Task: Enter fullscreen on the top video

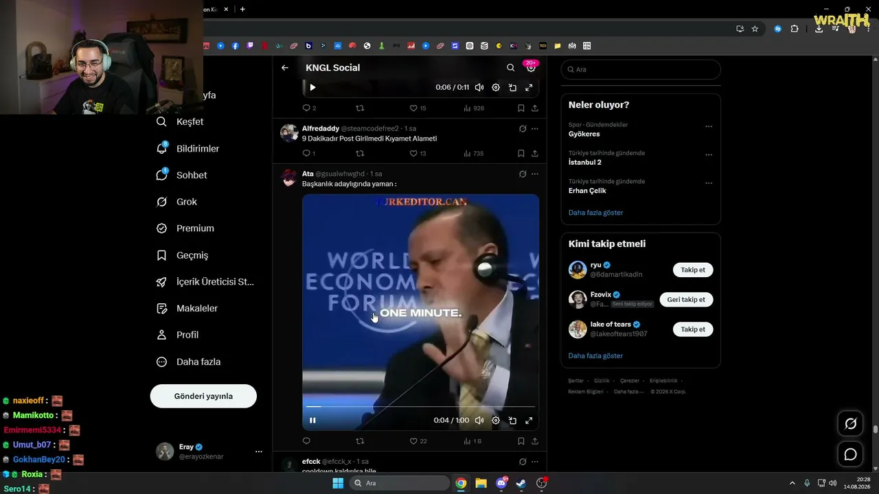Action: [529, 87]
